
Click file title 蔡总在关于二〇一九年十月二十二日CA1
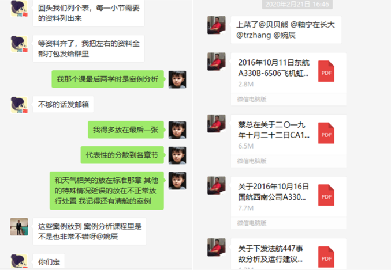click(274, 130)
